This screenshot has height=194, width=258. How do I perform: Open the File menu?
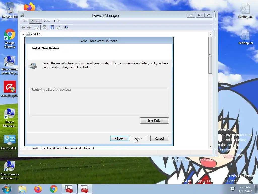coord(25,21)
